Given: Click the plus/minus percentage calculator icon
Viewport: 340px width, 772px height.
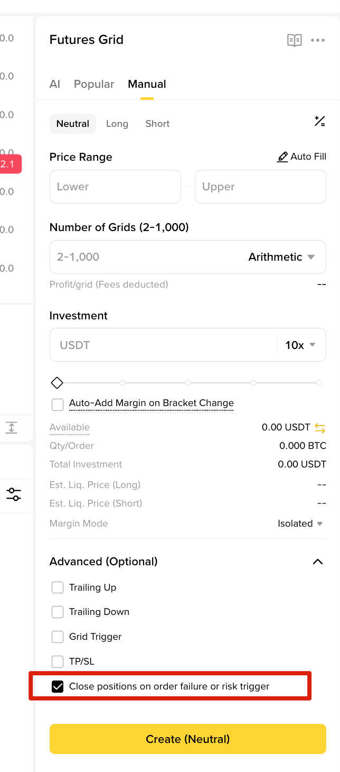Looking at the screenshot, I should (x=319, y=121).
